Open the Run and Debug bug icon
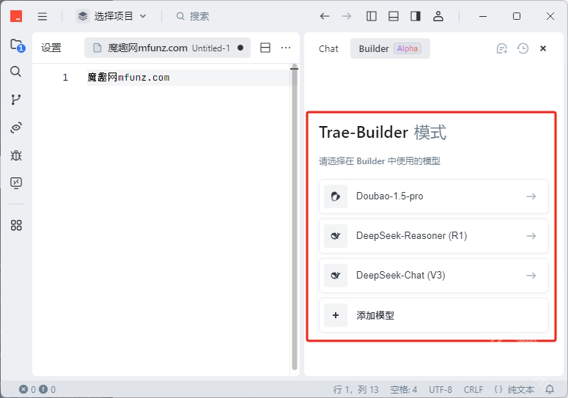The width and height of the screenshot is (568, 398). (16, 155)
